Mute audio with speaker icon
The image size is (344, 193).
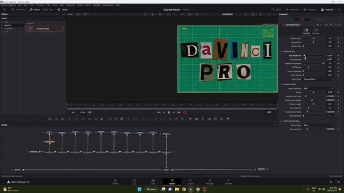(x=90, y=113)
